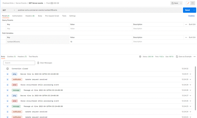
Task: Expand the 12:24:25 message row
Action: pos(190,106)
